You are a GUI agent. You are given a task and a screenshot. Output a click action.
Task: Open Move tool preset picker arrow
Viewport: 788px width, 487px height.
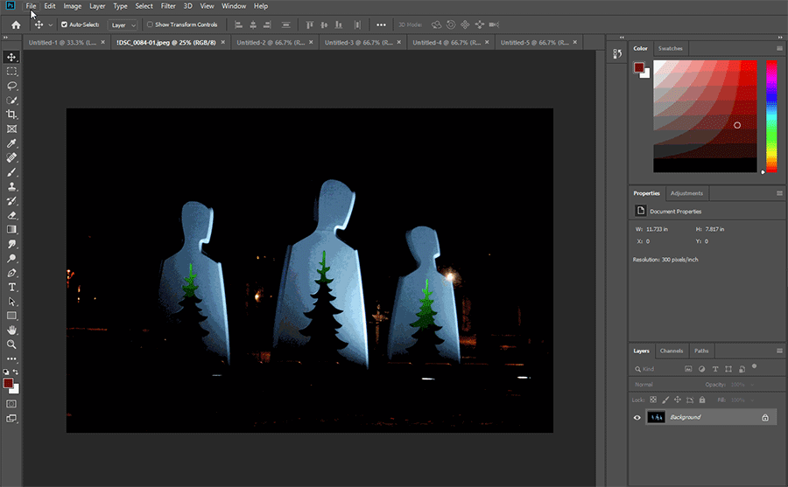point(50,24)
